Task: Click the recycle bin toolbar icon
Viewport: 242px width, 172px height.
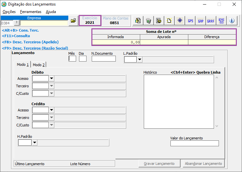Action: tap(148, 21)
